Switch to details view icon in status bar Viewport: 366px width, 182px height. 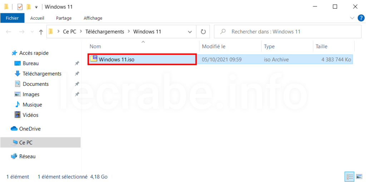coord(350,177)
